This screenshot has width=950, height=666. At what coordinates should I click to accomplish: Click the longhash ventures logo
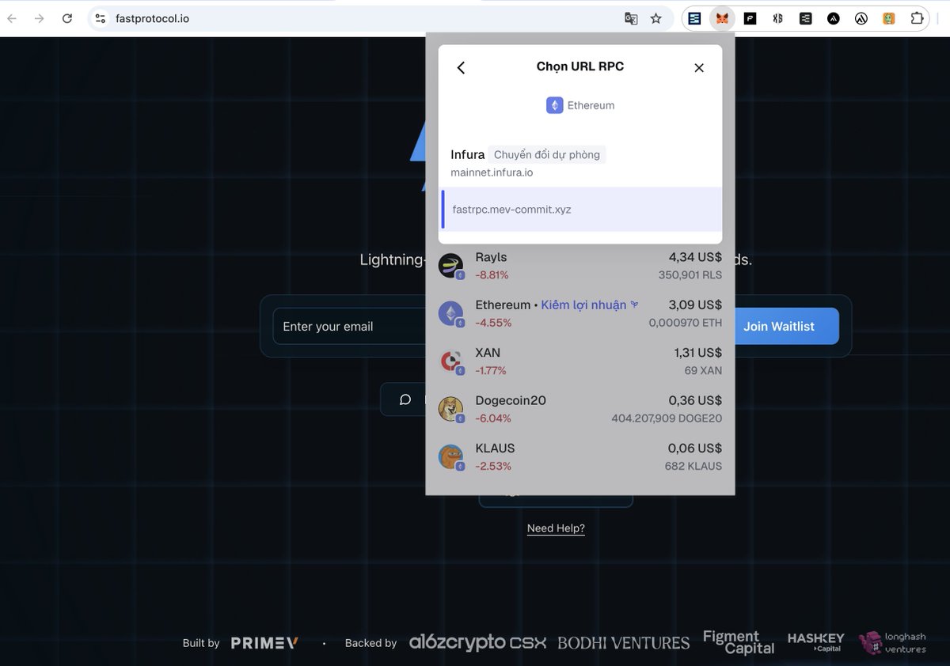click(893, 642)
